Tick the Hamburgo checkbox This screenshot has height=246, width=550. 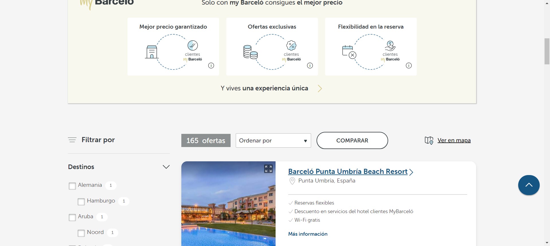point(81,202)
